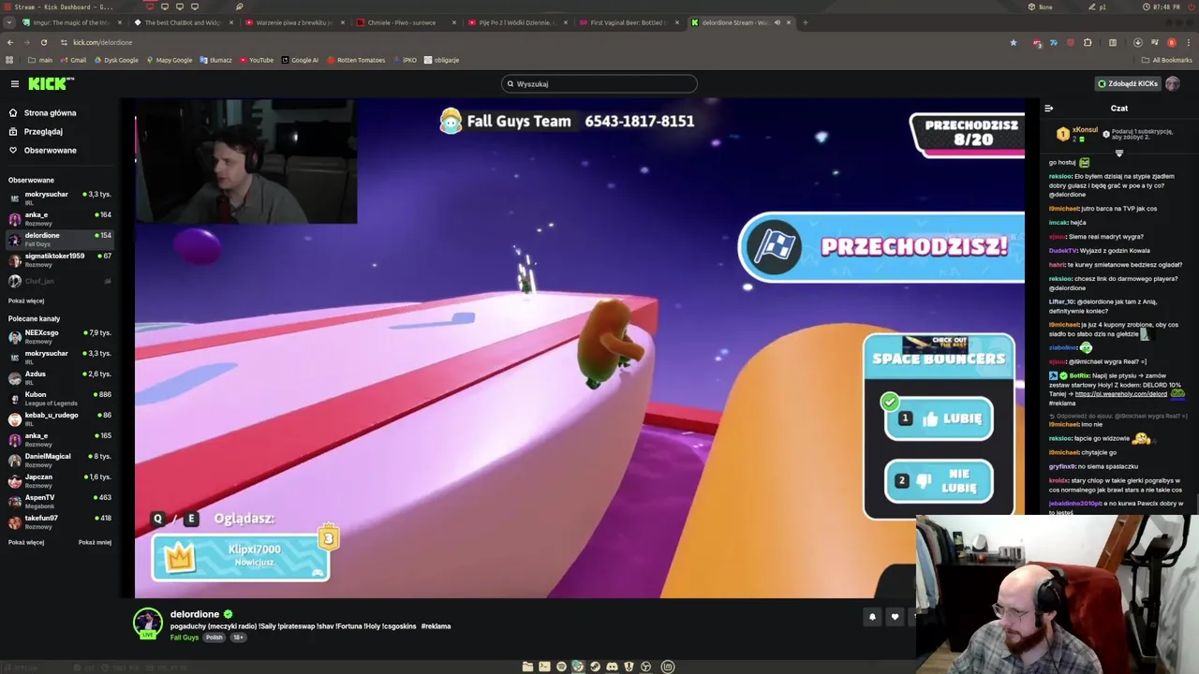Open mokrysuchar channel in Obserwowane list
Viewport: 1199px width, 674px height.
pyautogui.click(x=60, y=198)
